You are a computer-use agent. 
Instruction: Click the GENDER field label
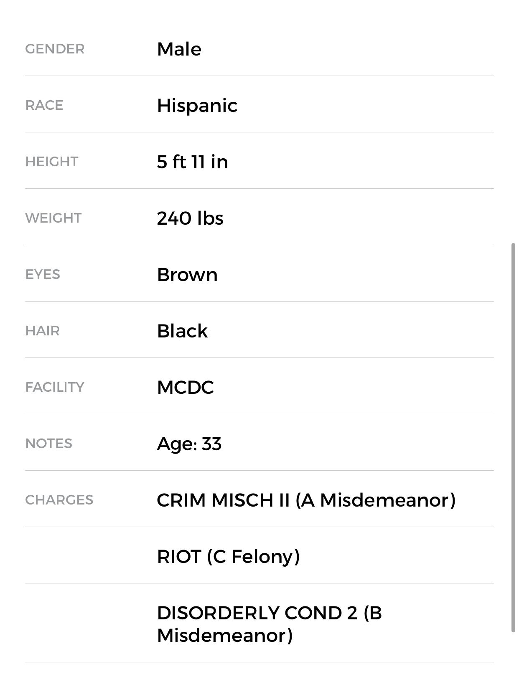click(x=55, y=49)
